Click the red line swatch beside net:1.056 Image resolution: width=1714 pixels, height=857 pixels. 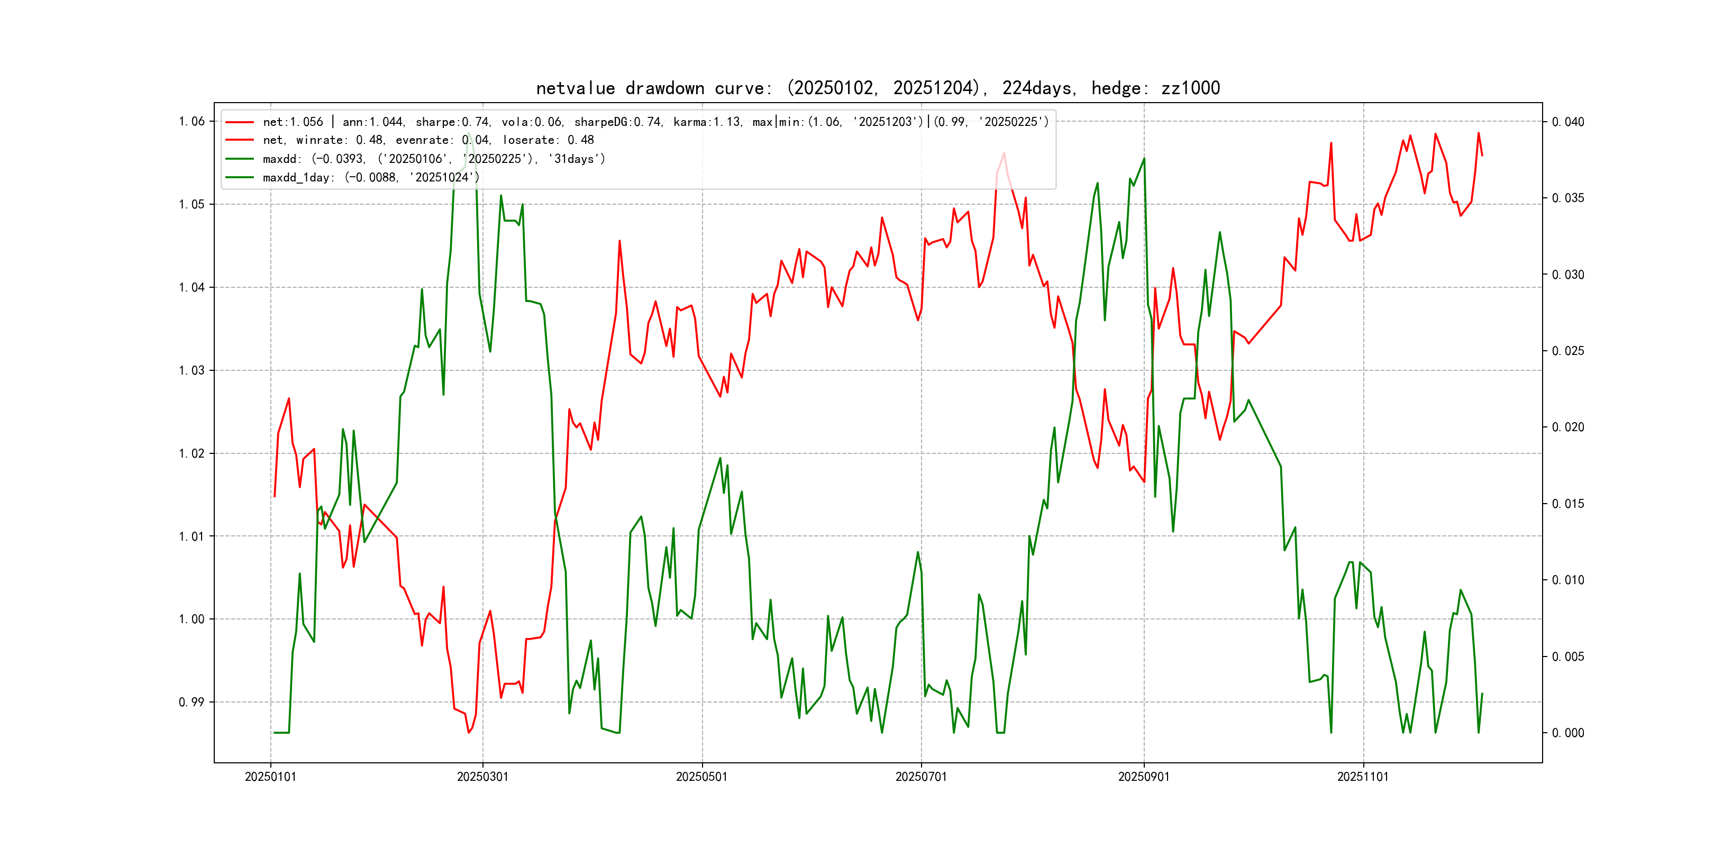(240, 122)
